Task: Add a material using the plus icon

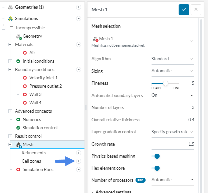Action: [78, 44]
